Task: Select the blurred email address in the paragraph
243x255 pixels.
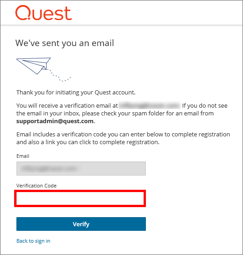Action: point(150,105)
